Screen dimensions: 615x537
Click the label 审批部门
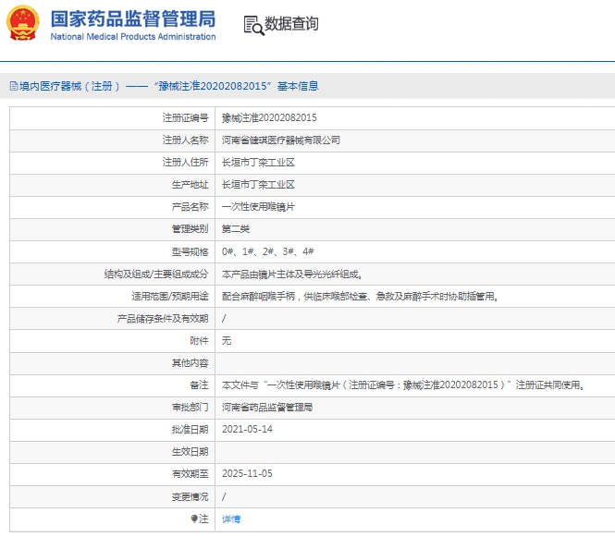(x=191, y=408)
